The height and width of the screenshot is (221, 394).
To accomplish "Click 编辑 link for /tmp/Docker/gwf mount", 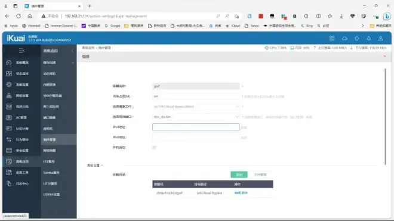I will pos(237,193).
